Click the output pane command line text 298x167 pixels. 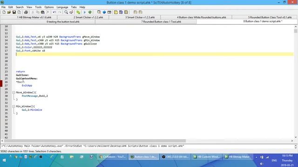click(x=93, y=146)
